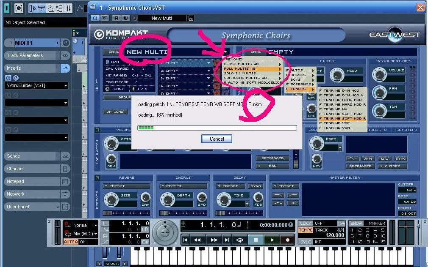Click the PAN knob in Instrument Amp

coord(379,93)
